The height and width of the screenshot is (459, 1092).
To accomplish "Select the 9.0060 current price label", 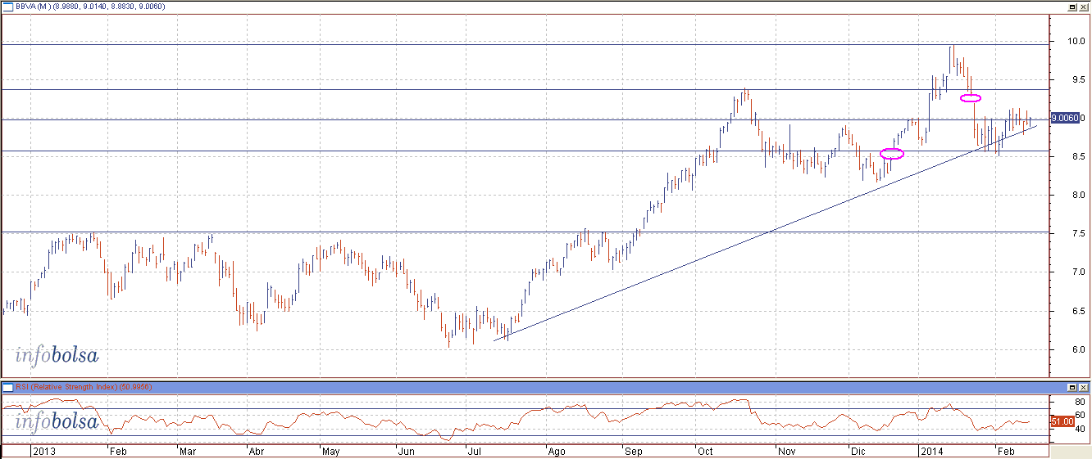I will (x=1065, y=118).
